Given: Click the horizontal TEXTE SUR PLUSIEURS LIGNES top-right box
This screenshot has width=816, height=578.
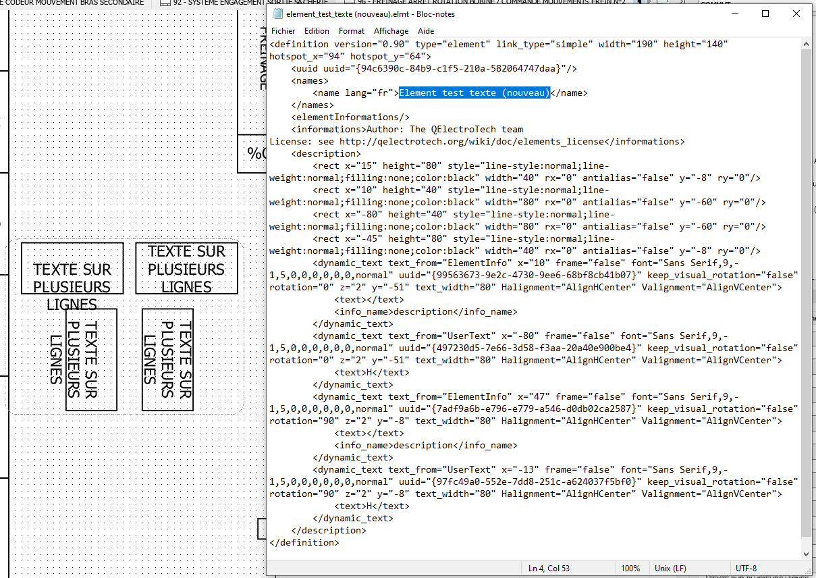Looking at the screenshot, I should pos(187,268).
